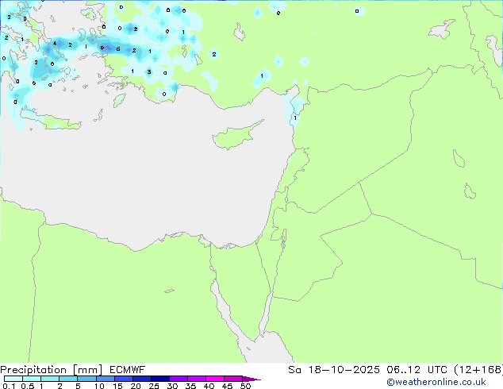Click the legend scale label "15"
Viewport: 503px width, 389px height.
click(117, 386)
